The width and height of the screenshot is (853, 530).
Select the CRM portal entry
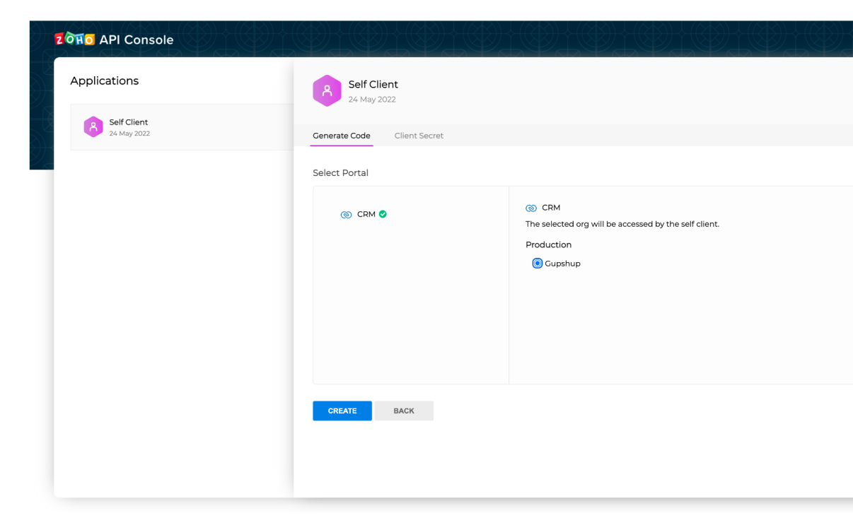coord(364,214)
